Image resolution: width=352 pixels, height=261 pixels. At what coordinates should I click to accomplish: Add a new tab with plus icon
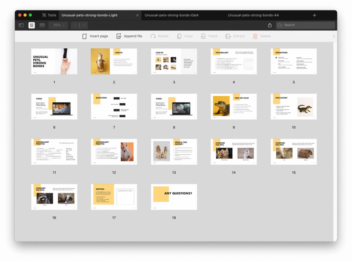[x=314, y=15]
